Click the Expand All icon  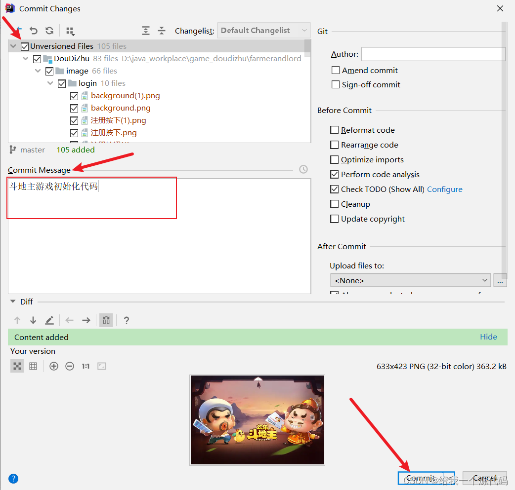pos(145,31)
